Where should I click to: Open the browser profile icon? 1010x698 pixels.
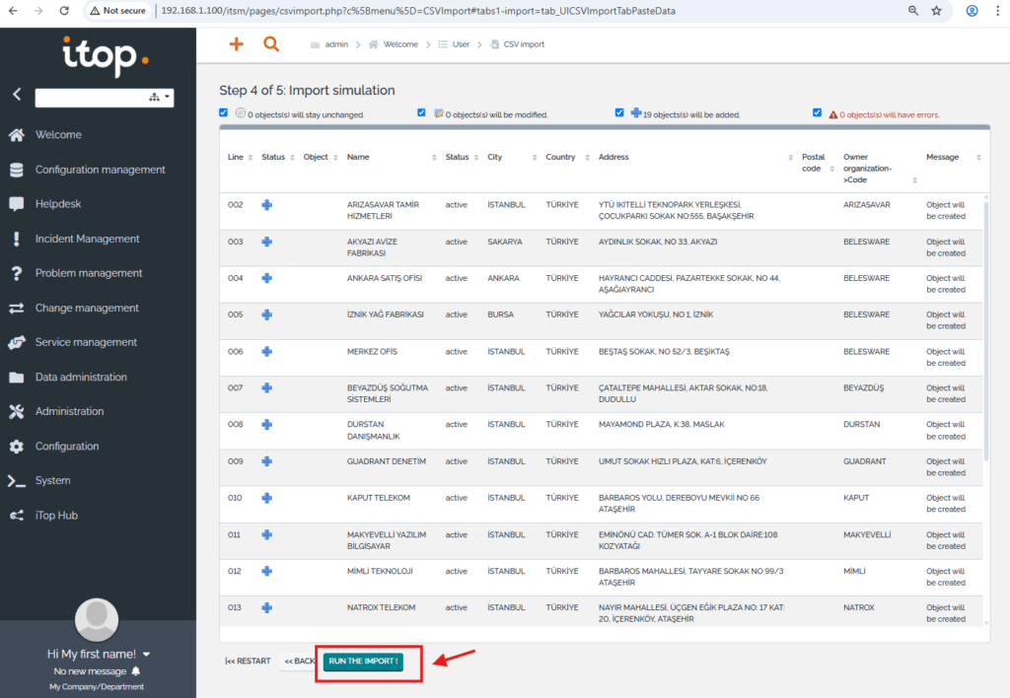(972, 11)
